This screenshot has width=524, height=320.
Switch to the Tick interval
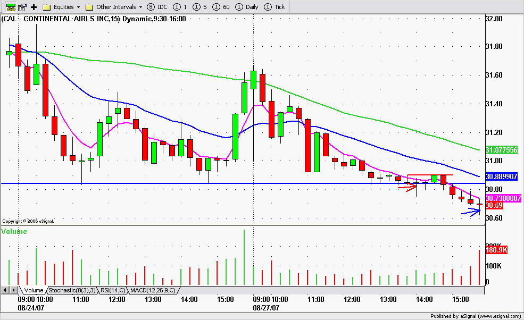(x=275, y=7)
